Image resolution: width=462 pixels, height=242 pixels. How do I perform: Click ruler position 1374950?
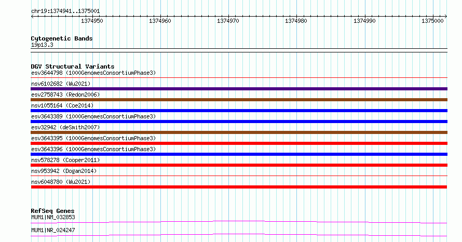pos(92,21)
